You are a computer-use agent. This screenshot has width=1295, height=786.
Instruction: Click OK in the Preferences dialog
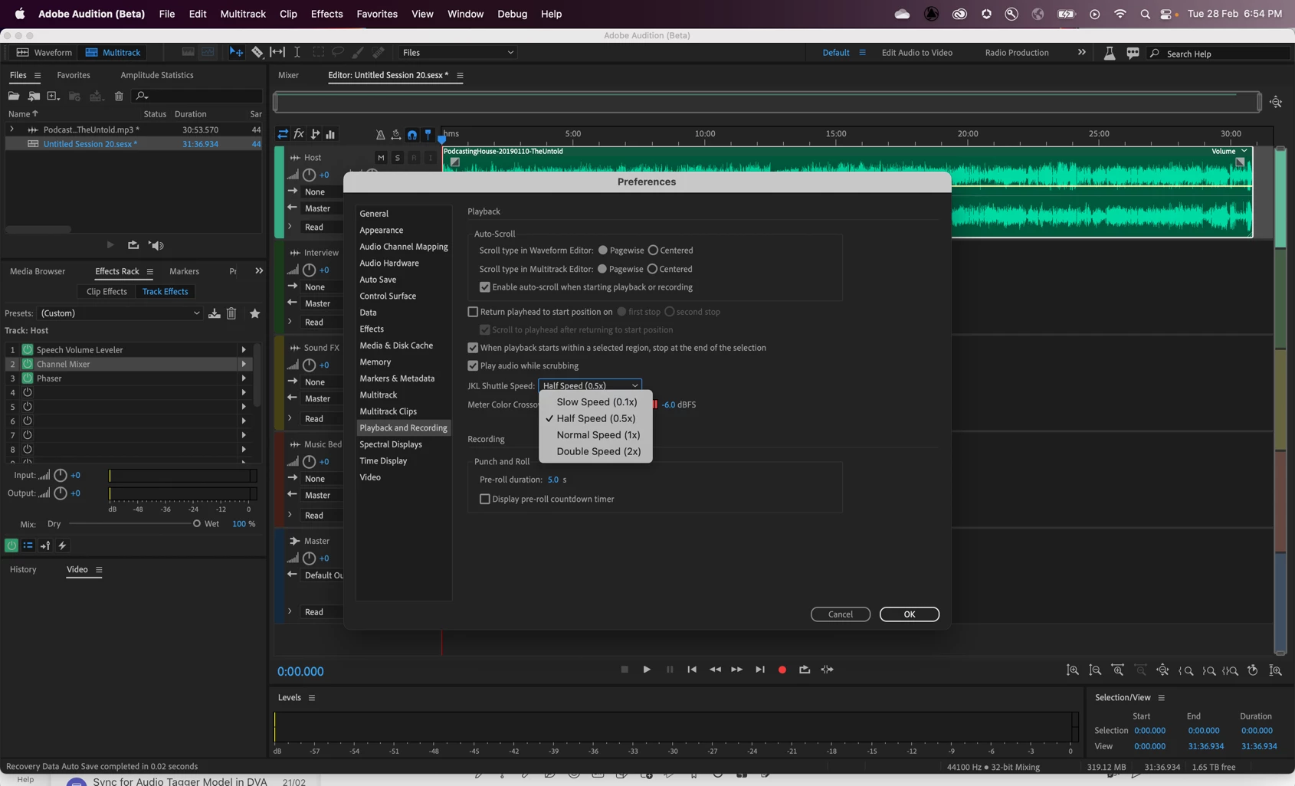point(910,614)
